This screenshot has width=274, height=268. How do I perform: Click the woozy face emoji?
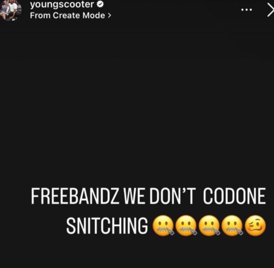click(255, 226)
